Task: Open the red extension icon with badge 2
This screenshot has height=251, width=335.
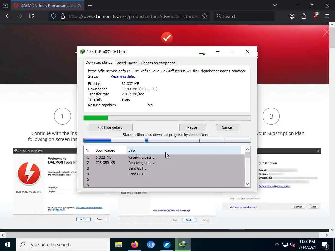Action: tap(316, 16)
